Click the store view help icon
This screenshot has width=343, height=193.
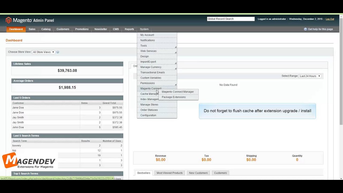58,52
